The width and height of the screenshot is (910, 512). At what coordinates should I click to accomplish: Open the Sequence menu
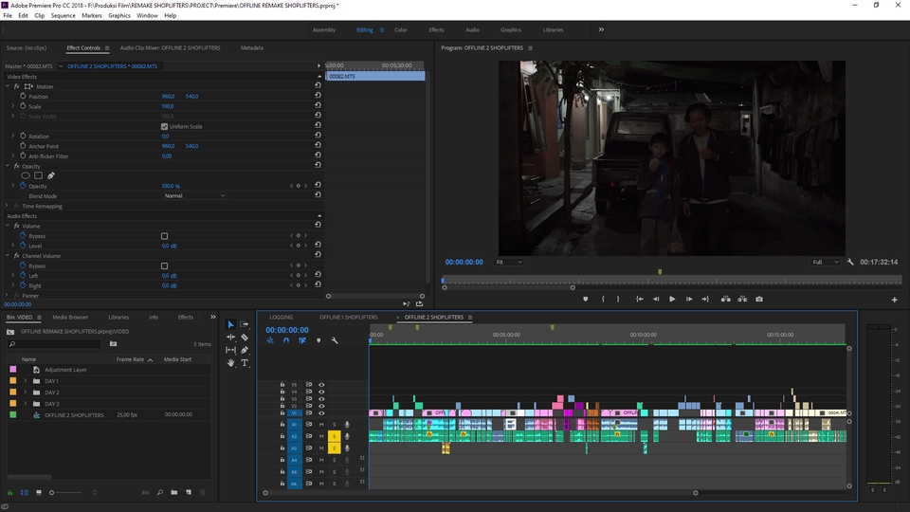click(x=64, y=16)
